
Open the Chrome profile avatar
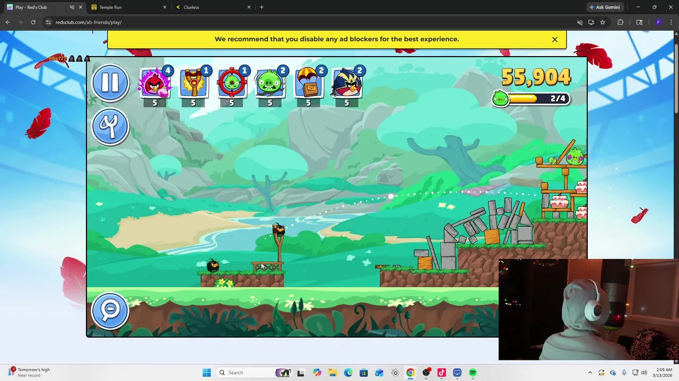click(658, 22)
